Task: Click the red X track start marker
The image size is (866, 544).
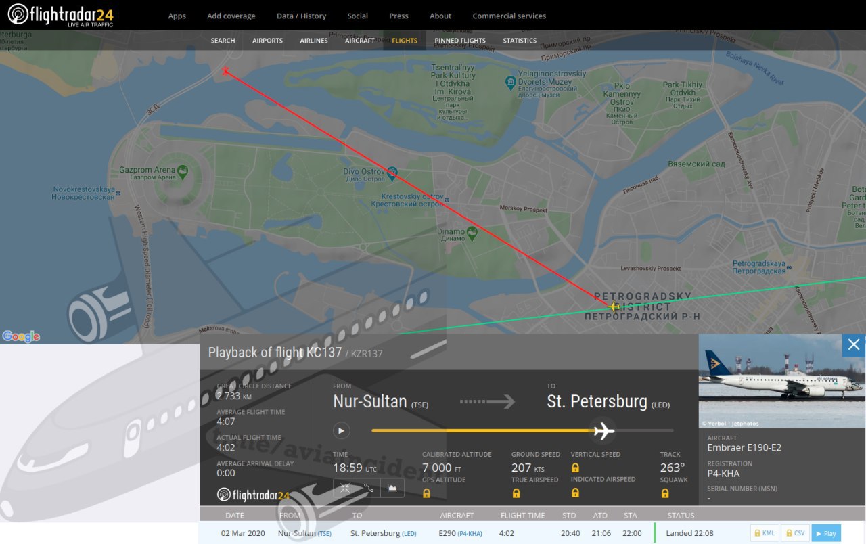Action: [225, 70]
